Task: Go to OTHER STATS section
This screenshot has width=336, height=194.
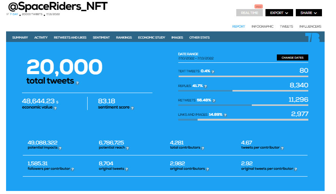Action: click(x=199, y=37)
